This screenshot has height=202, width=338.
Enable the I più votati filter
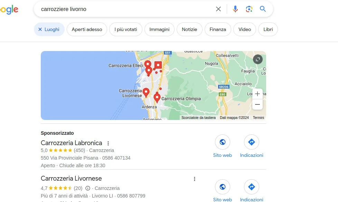click(126, 29)
